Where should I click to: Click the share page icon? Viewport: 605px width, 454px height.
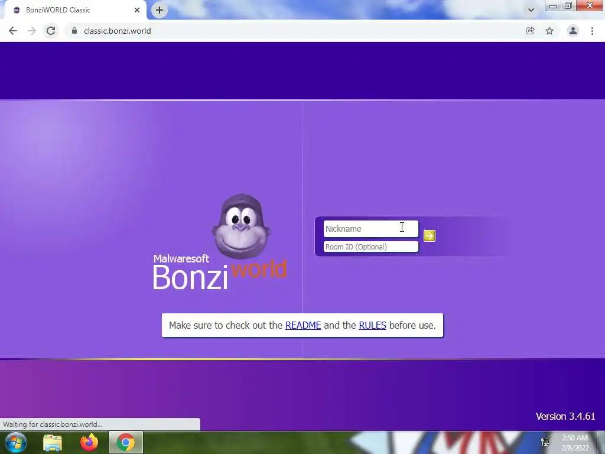coord(531,31)
